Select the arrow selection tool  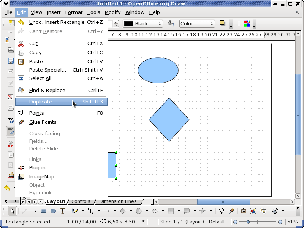[x=13, y=211]
